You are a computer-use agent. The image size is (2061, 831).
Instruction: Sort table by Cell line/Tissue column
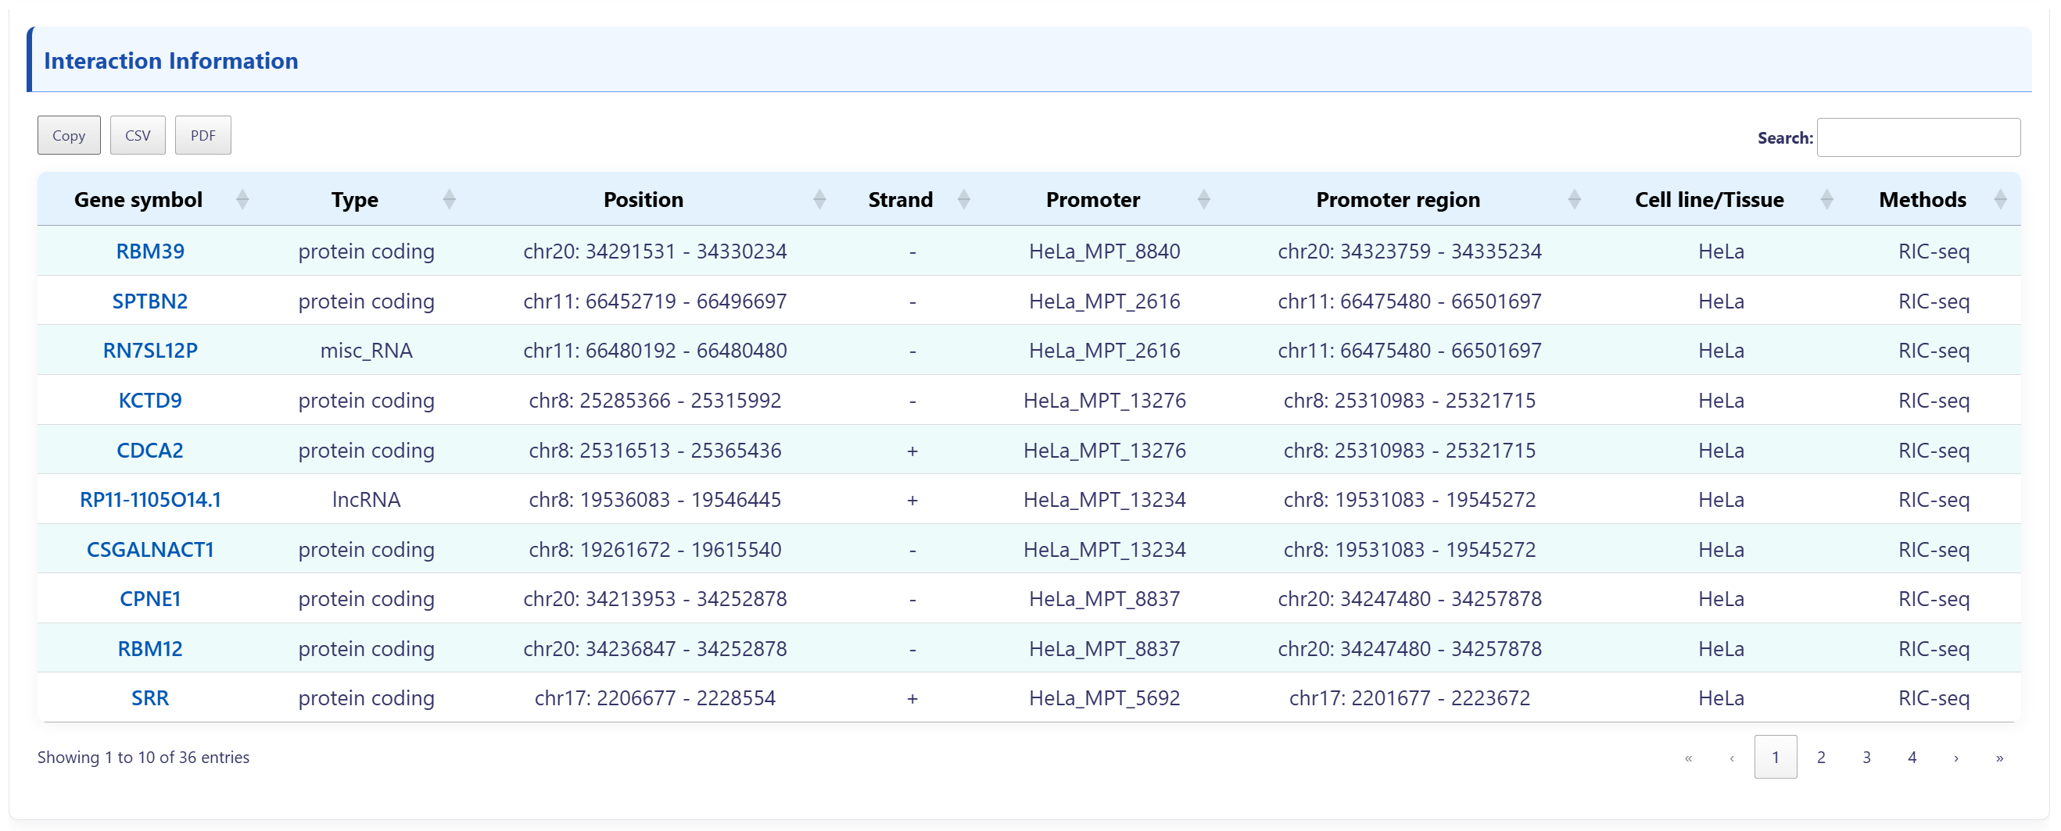click(x=1708, y=200)
